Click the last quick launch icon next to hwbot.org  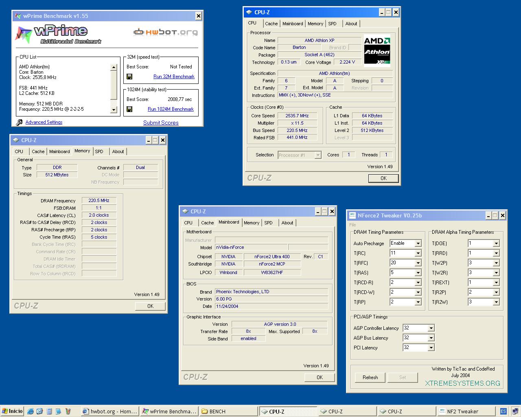pyautogui.click(x=68, y=411)
